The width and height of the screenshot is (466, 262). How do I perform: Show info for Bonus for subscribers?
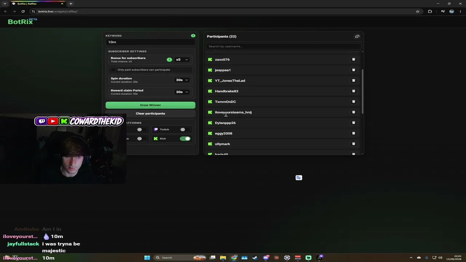pyautogui.click(x=169, y=60)
